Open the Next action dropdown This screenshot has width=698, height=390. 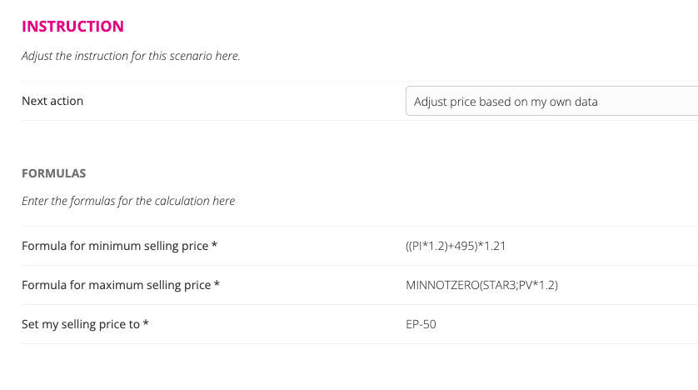tap(551, 102)
